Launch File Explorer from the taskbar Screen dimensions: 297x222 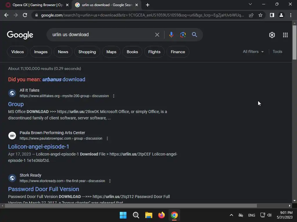pos(149,215)
